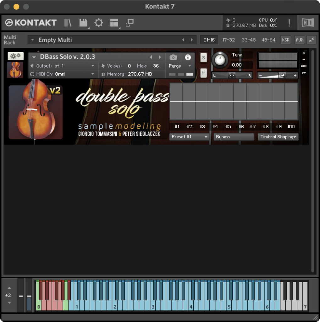The height and width of the screenshot is (322, 320).
Task: Select previous multi with left arrow
Action: point(183,40)
